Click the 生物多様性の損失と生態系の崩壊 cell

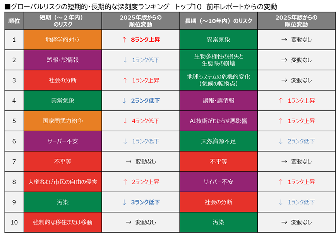click(x=218, y=60)
